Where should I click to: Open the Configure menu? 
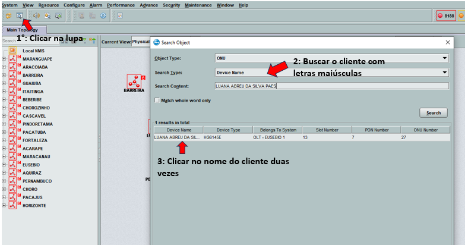(x=74, y=5)
